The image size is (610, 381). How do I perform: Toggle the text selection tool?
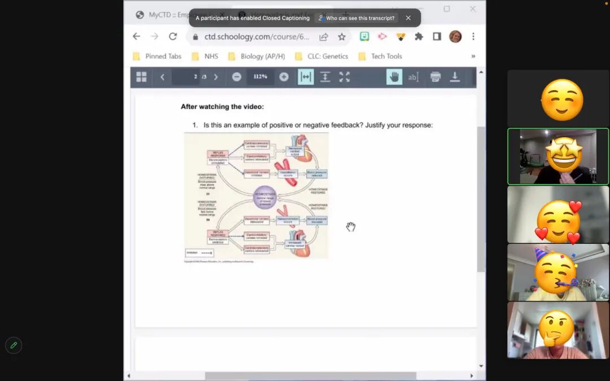coord(413,77)
